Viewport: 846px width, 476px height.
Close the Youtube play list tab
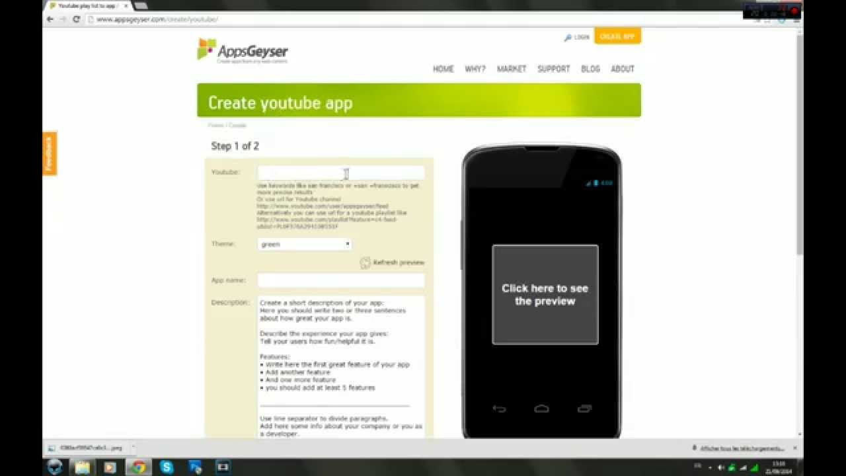pos(125,6)
